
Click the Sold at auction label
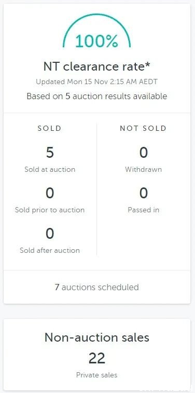pos(50,169)
